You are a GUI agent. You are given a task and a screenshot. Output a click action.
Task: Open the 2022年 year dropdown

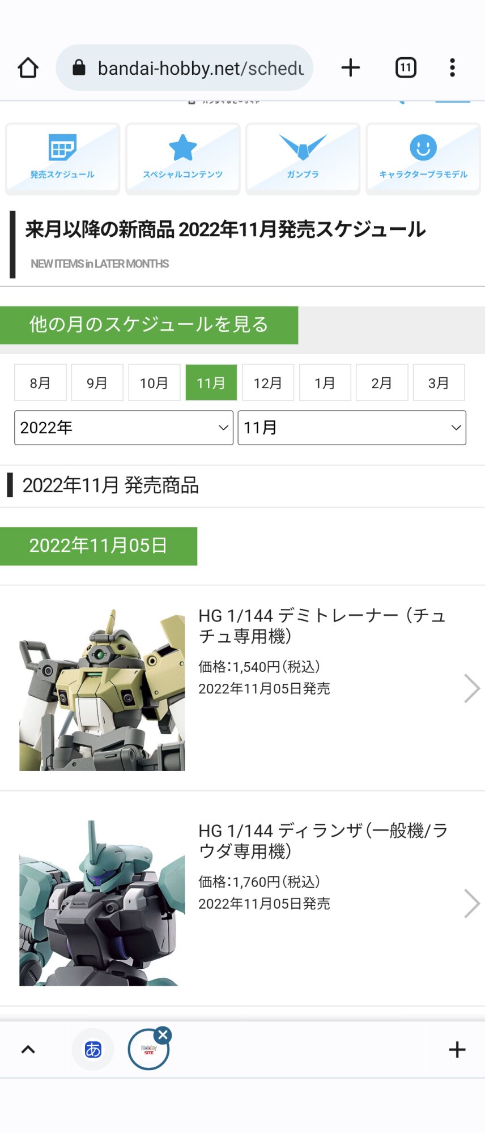(x=124, y=428)
